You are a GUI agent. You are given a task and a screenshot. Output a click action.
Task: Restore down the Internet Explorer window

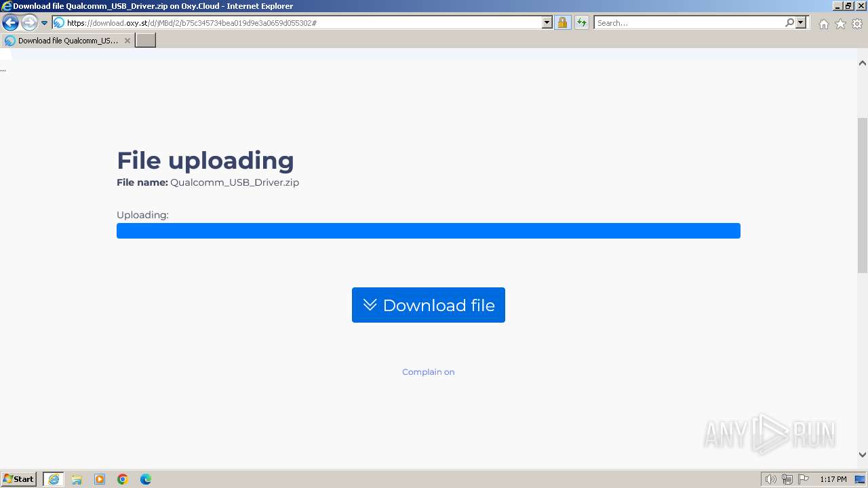(x=848, y=6)
